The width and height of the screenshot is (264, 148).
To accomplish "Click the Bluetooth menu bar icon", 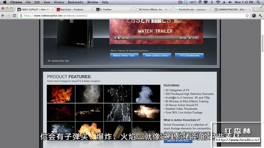I will coord(212,2).
